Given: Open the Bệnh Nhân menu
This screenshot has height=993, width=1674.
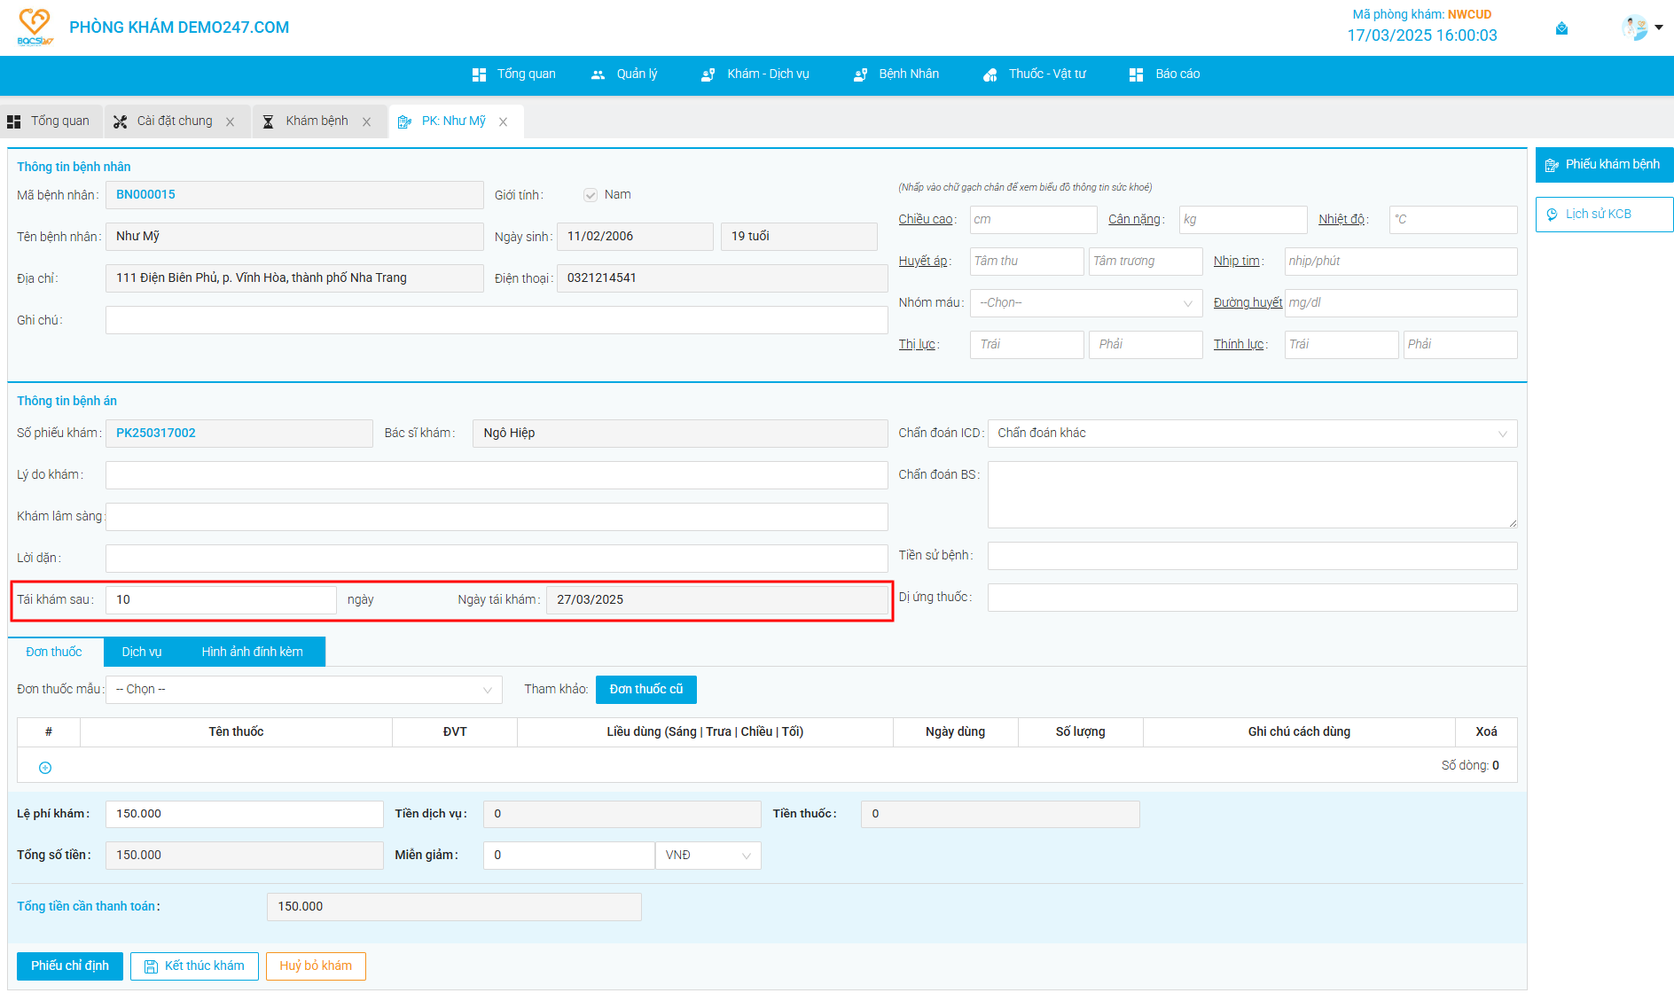Looking at the screenshot, I should point(896,74).
